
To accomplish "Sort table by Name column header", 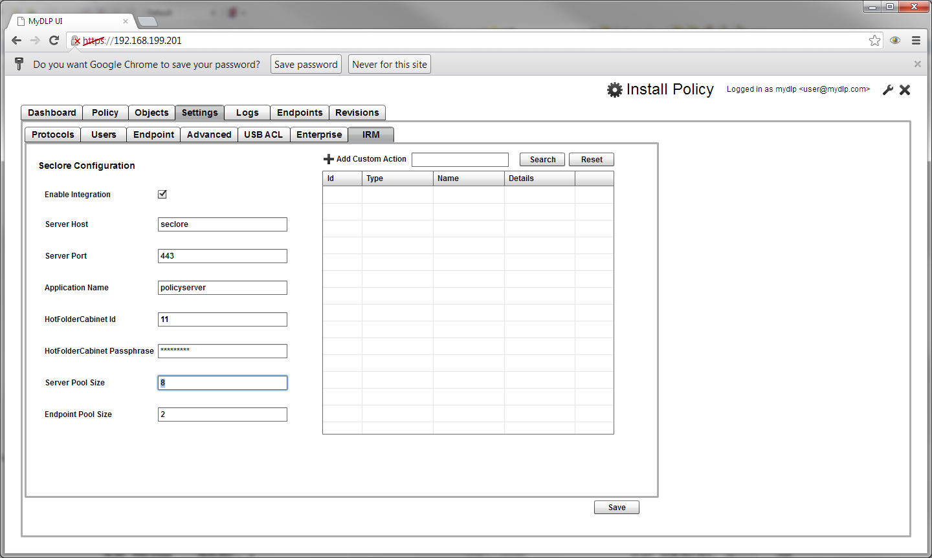I will click(469, 178).
